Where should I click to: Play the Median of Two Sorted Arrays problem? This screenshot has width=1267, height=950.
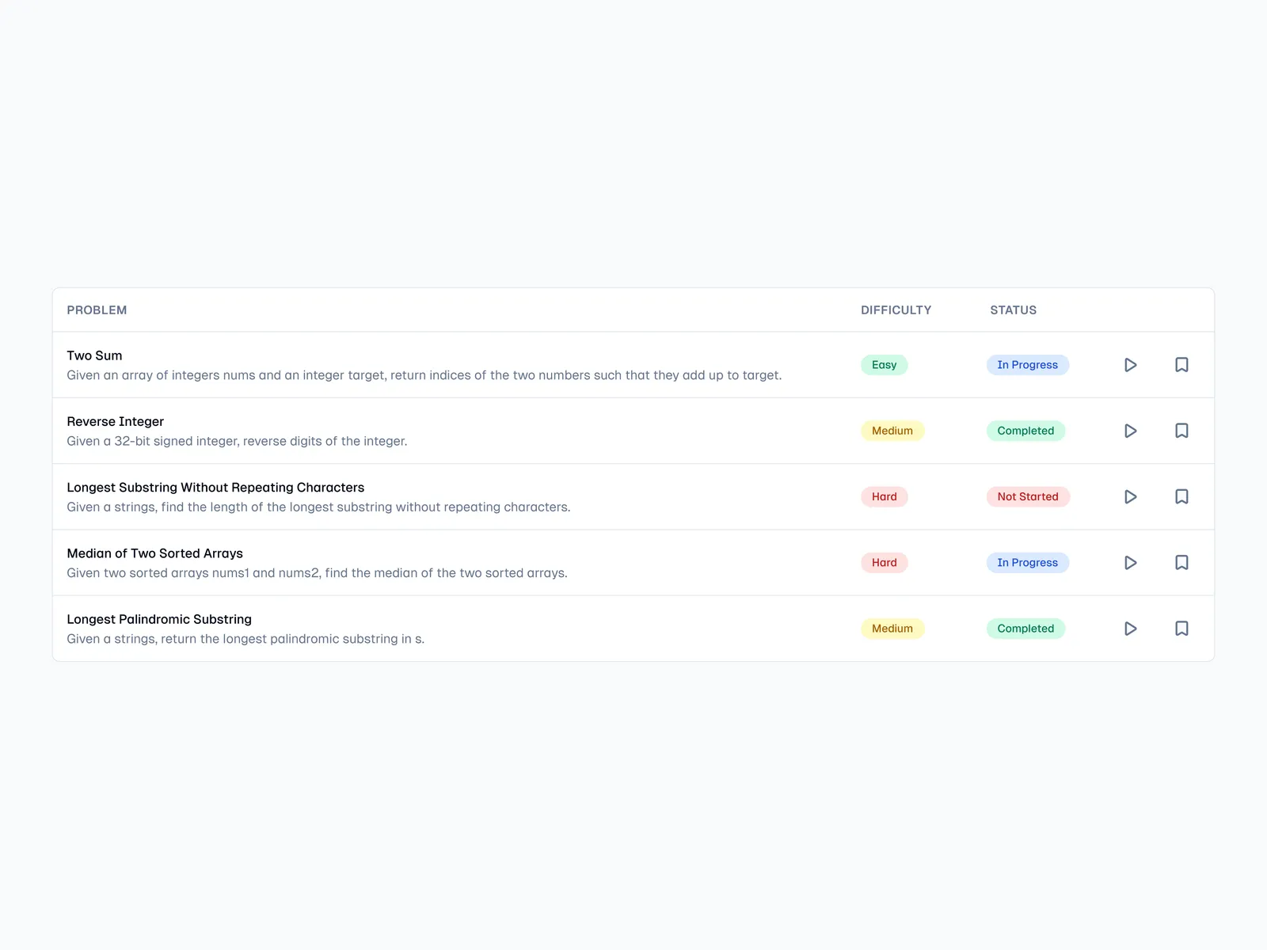(1130, 563)
